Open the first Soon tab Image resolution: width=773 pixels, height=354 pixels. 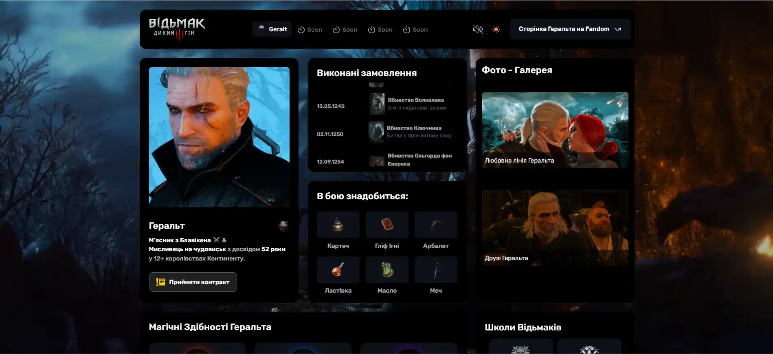[x=310, y=30]
